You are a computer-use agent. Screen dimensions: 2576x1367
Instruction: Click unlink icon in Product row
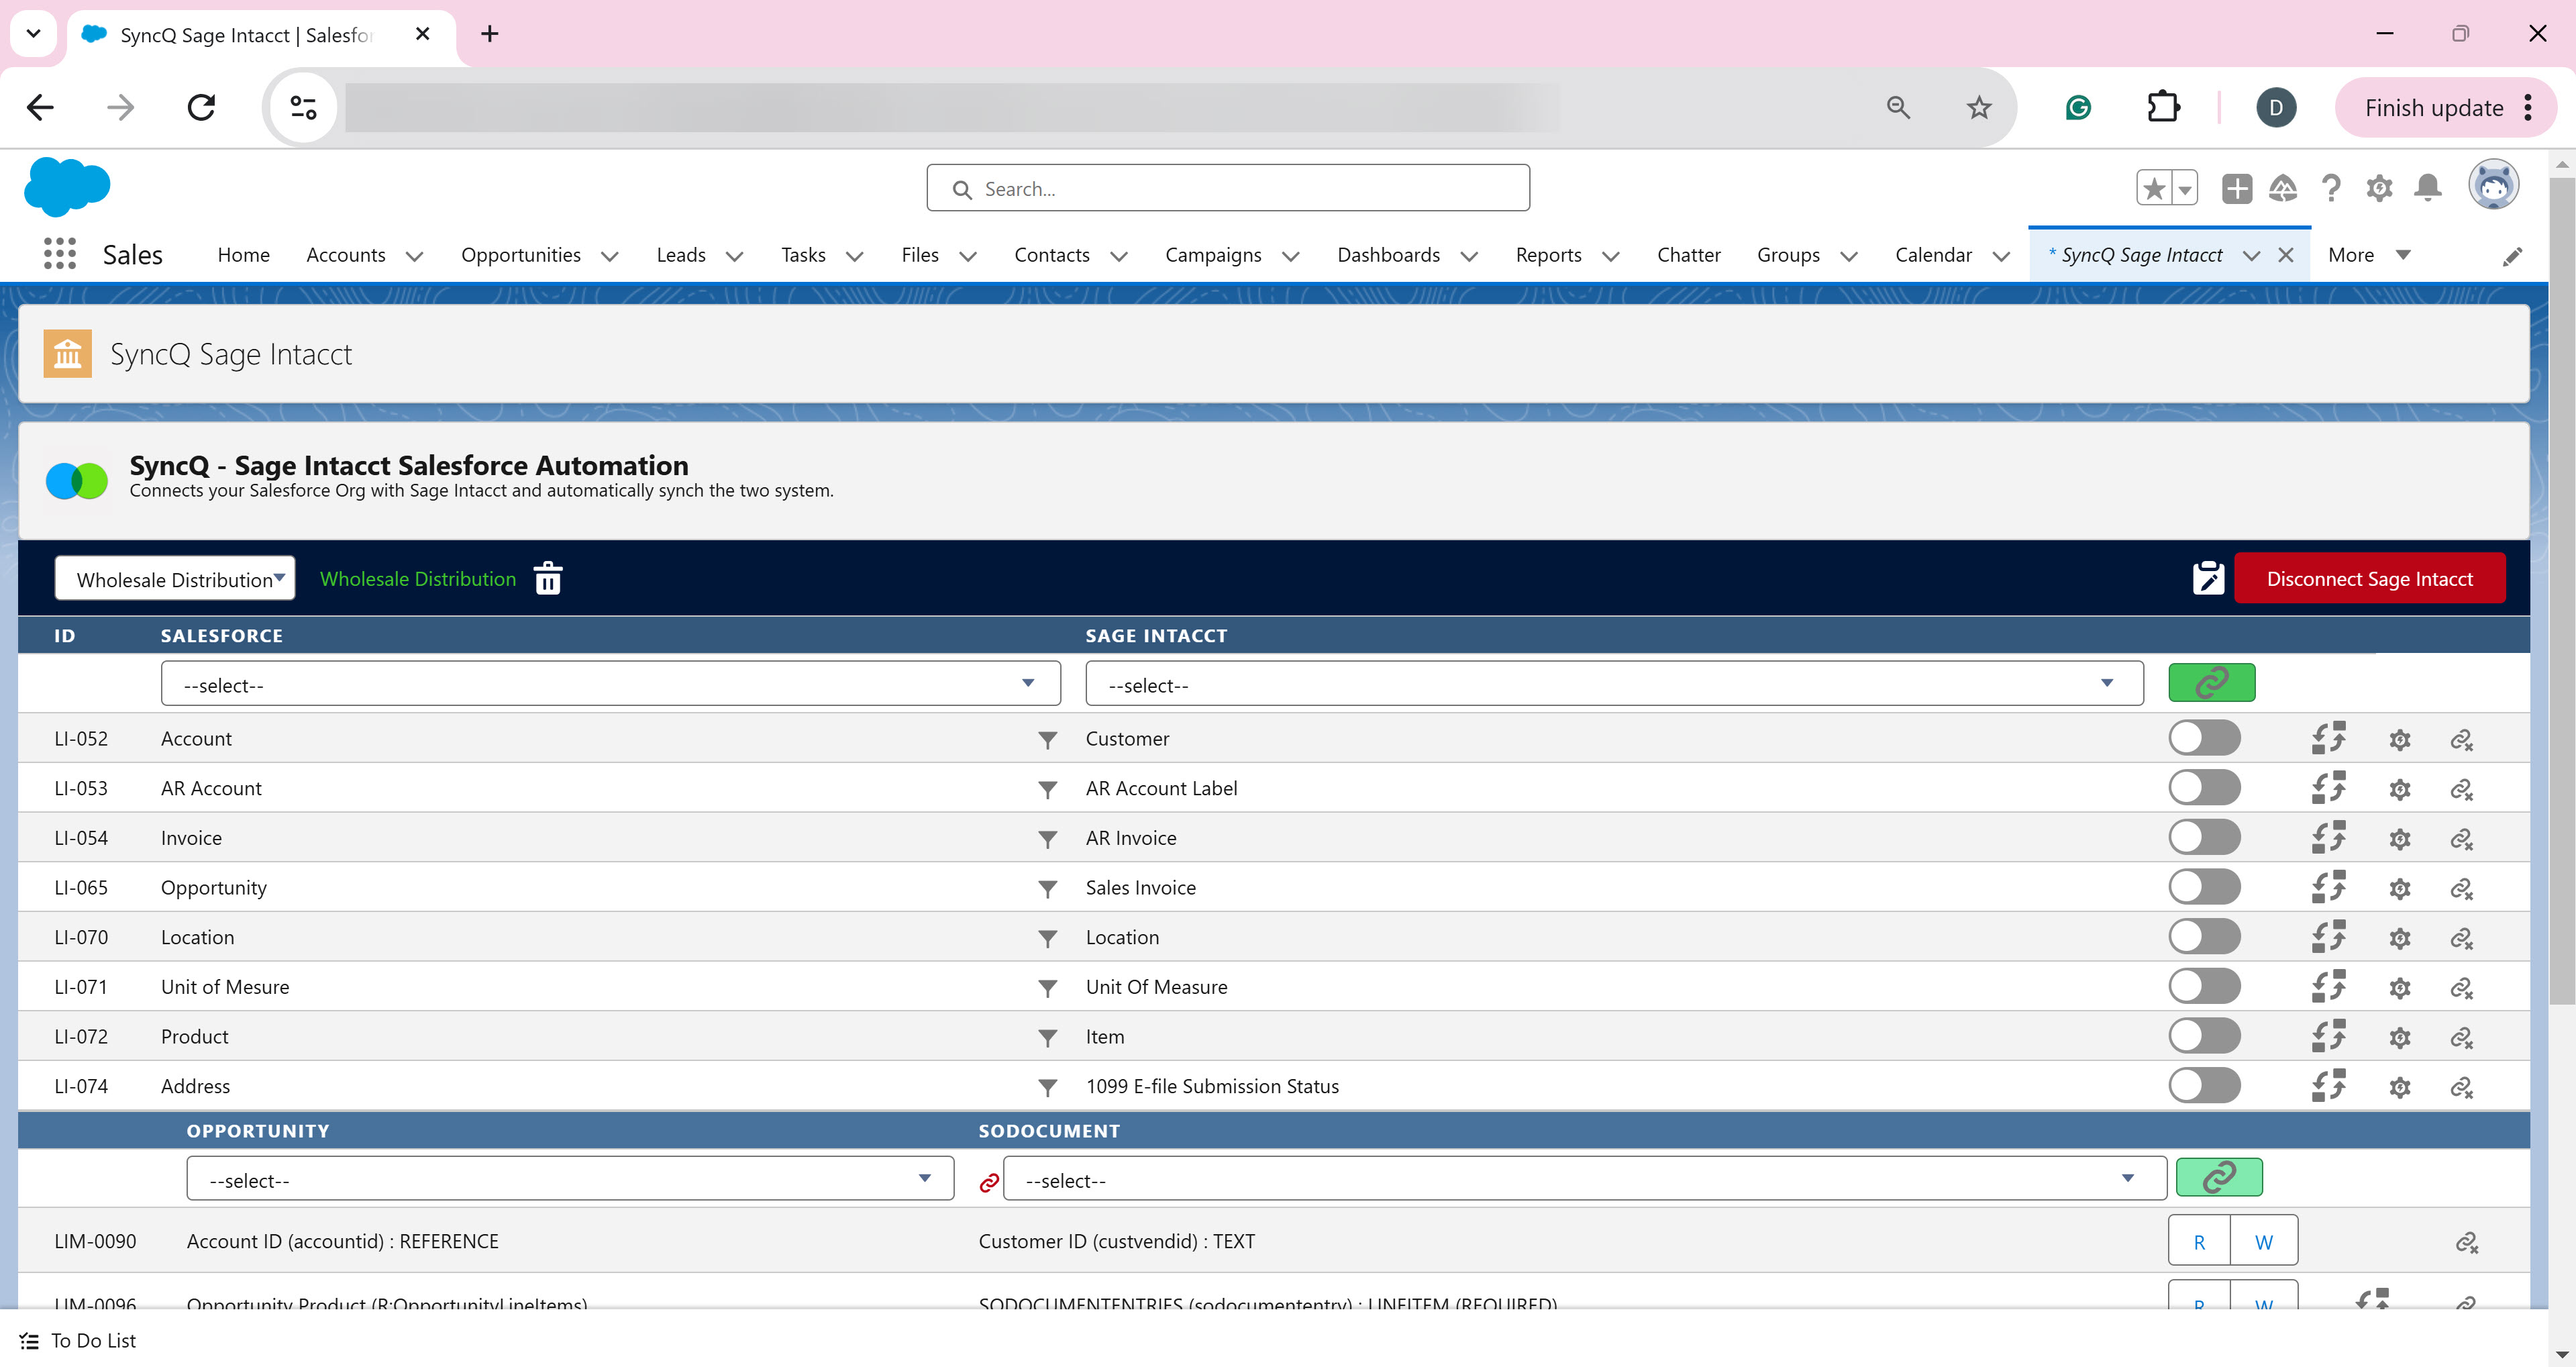click(x=2461, y=1037)
